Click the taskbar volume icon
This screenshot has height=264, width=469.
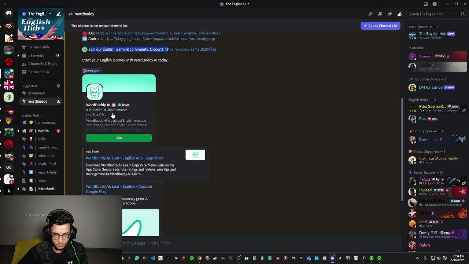tap(439, 258)
